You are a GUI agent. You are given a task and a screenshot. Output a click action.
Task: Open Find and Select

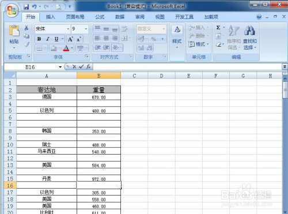(x=249, y=37)
